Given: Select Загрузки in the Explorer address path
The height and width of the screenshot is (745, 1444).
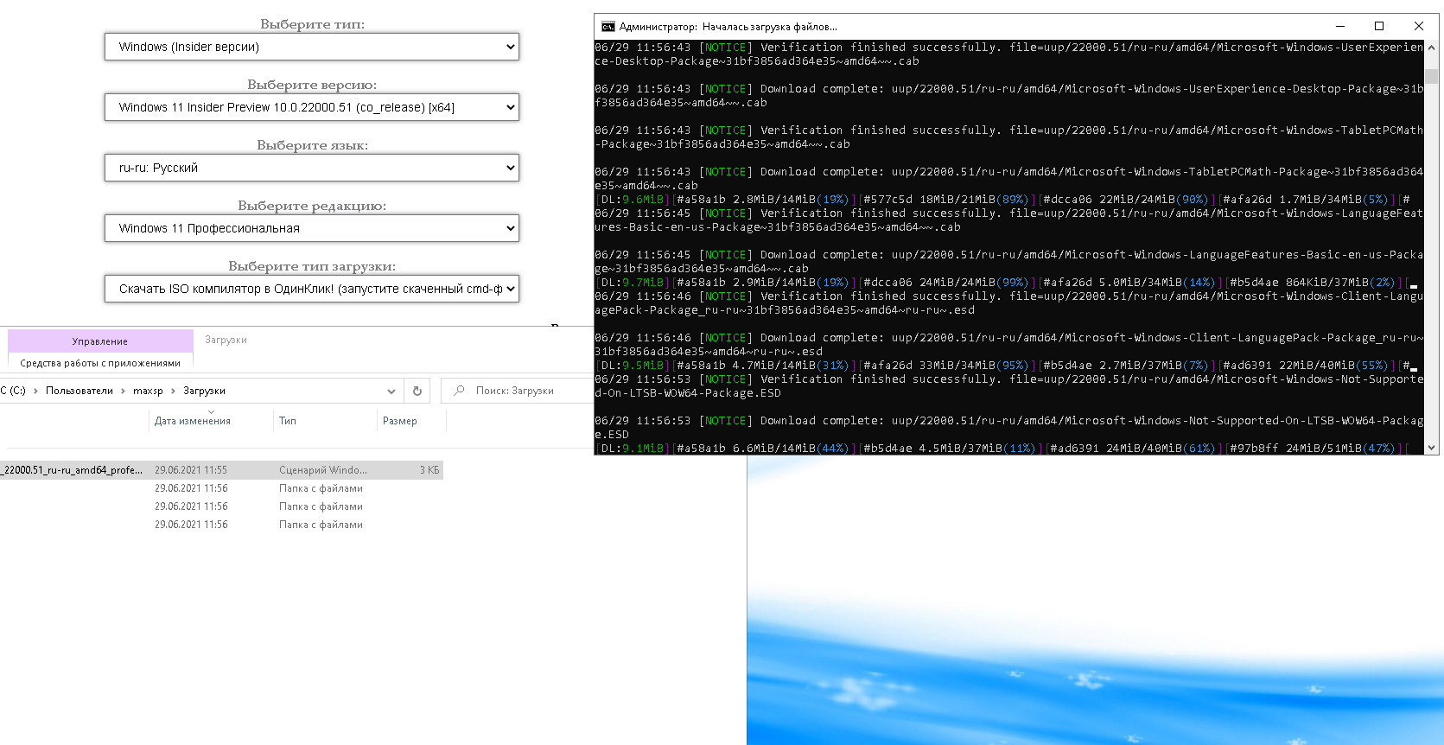Looking at the screenshot, I should tap(204, 391).
